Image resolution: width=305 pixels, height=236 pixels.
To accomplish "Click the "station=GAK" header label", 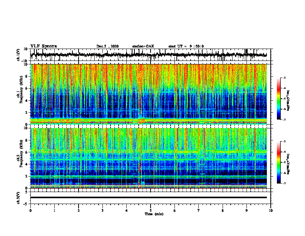I will (143, 46).
